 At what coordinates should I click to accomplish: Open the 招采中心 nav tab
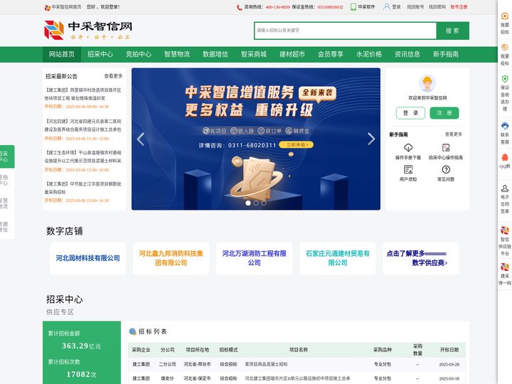[x=100, y=54]
